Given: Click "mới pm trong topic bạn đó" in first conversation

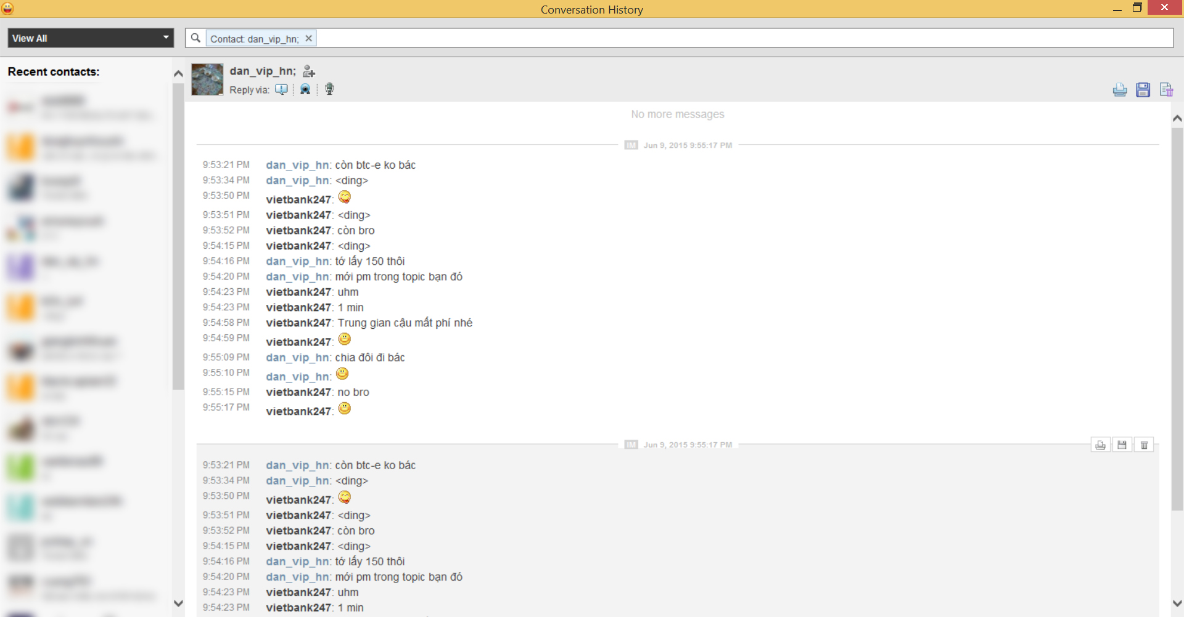Looking at the screenshot, I should click(399, 277).
